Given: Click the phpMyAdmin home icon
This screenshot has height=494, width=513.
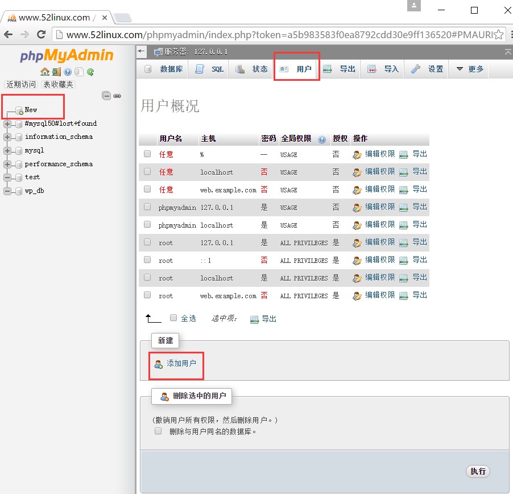Looking at the screenshot, I should point(45,72).
